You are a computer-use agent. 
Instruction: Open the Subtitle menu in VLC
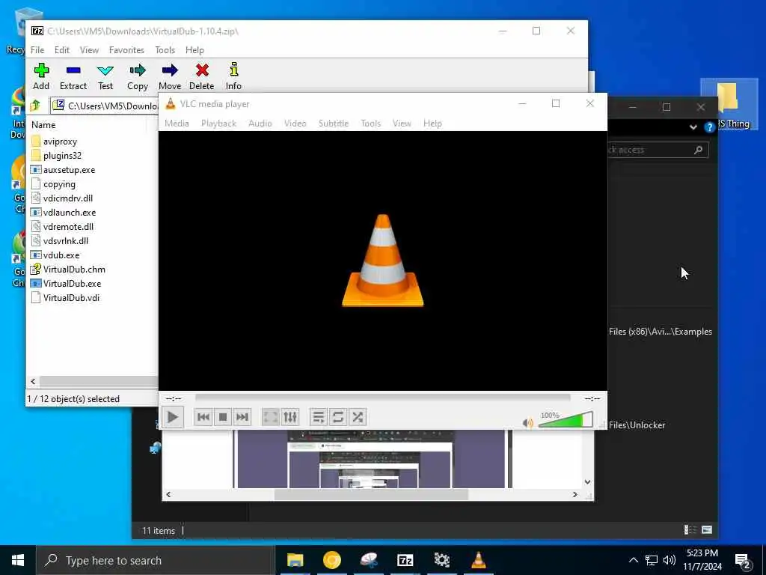pyautogui.click(x=334, y=124)
